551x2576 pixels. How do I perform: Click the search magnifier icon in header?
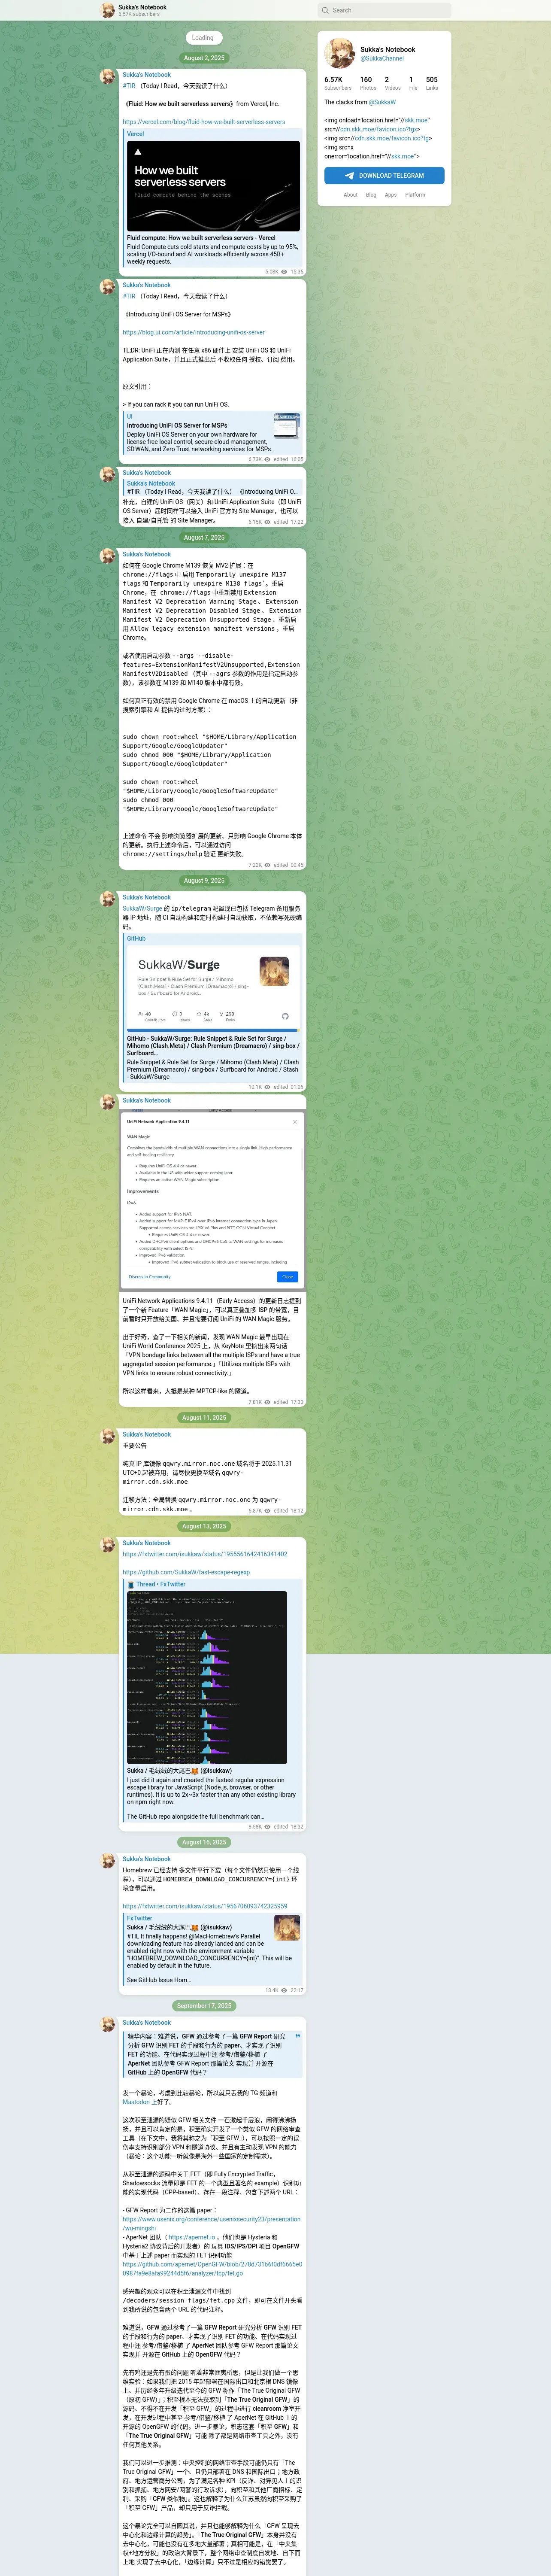[325, 10]
